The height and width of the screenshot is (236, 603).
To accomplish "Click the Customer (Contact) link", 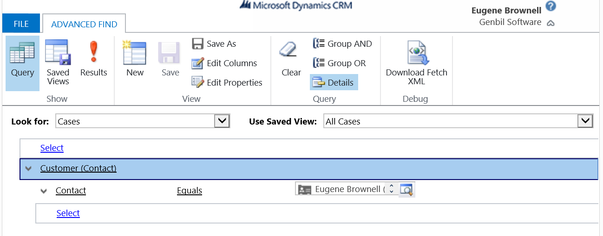I will coord(79,168).
